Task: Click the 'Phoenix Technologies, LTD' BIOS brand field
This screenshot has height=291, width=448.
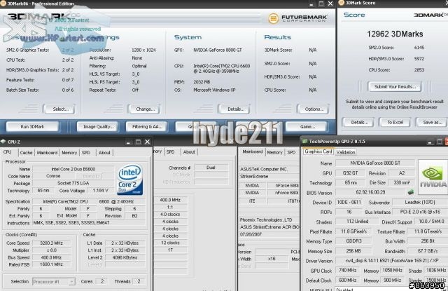Action: click(x=269, y=219)
